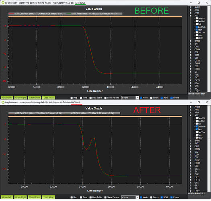Viewport: 211px width, 201px height.
Task: Click the Value Graph title in top window
Action: coord(94,9)
